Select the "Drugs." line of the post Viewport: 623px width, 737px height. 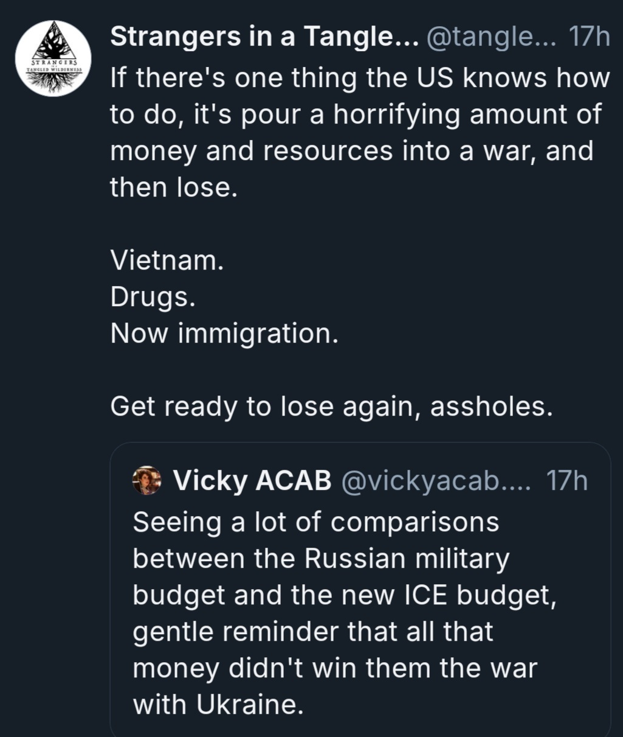coord(153,298)
